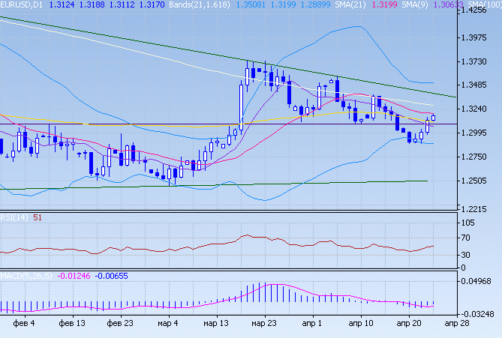This screenshot has height=338, width=502.
Task: Click the 1.3240 price axis label
Action: [479, 109]
